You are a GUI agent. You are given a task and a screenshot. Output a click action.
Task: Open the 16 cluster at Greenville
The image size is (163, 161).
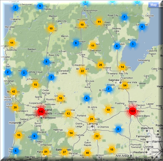[60, 98]
